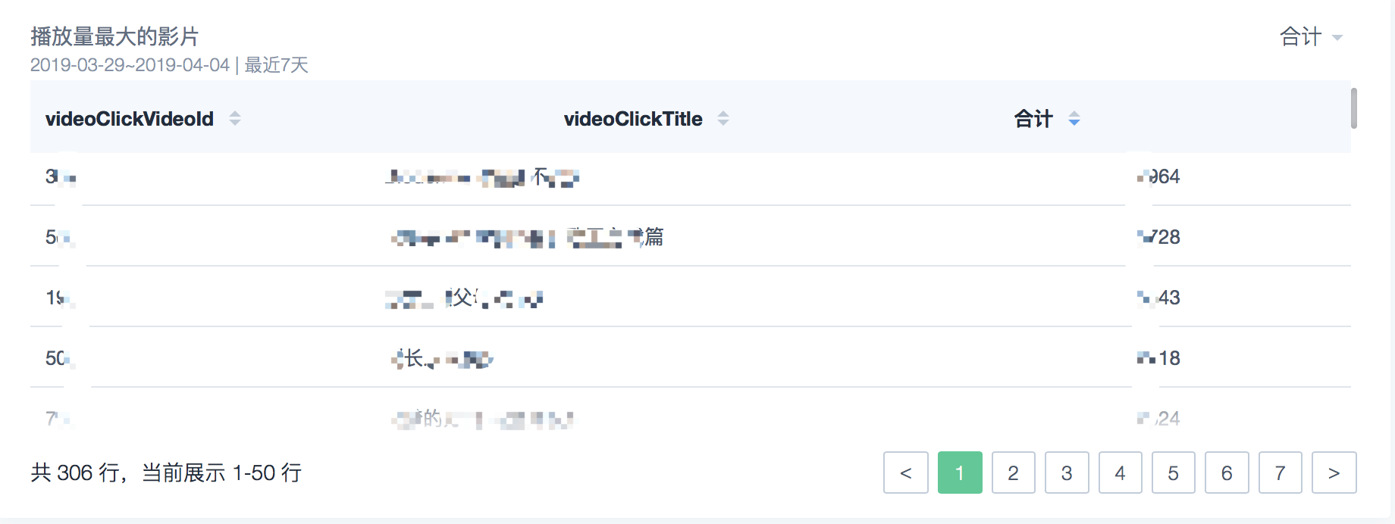Jump to page 4
The height and width of the screenshot is (524, 1395).
(x=1121, y=473)
